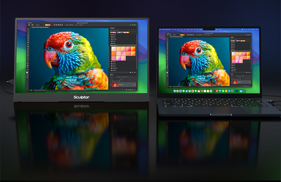The width and height of the screenshot is (281, 182).
Task: Pick first Oranges gradient swatch on Sculptor monitor
Action: click(x=114, y=49)
